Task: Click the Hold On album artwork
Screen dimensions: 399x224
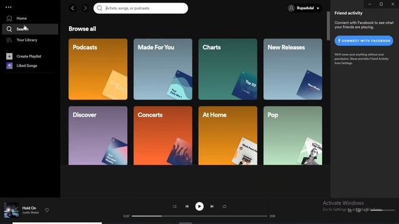Action: [11, 210]
